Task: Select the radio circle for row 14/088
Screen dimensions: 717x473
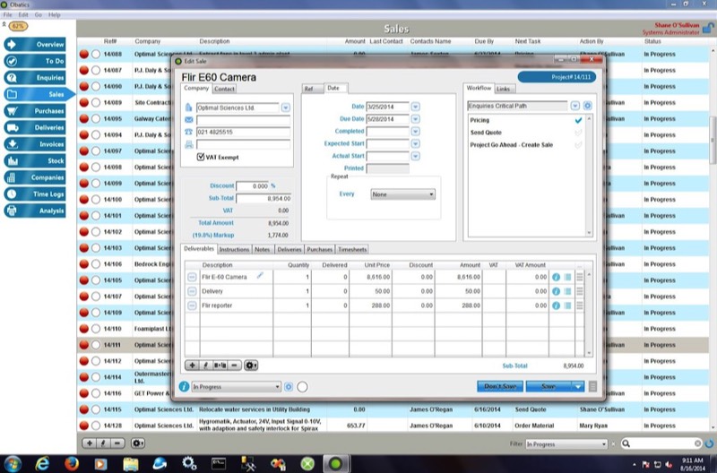Action: [x=96, y=54]
